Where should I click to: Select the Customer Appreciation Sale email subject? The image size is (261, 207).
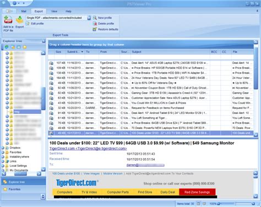coord(170,98)
